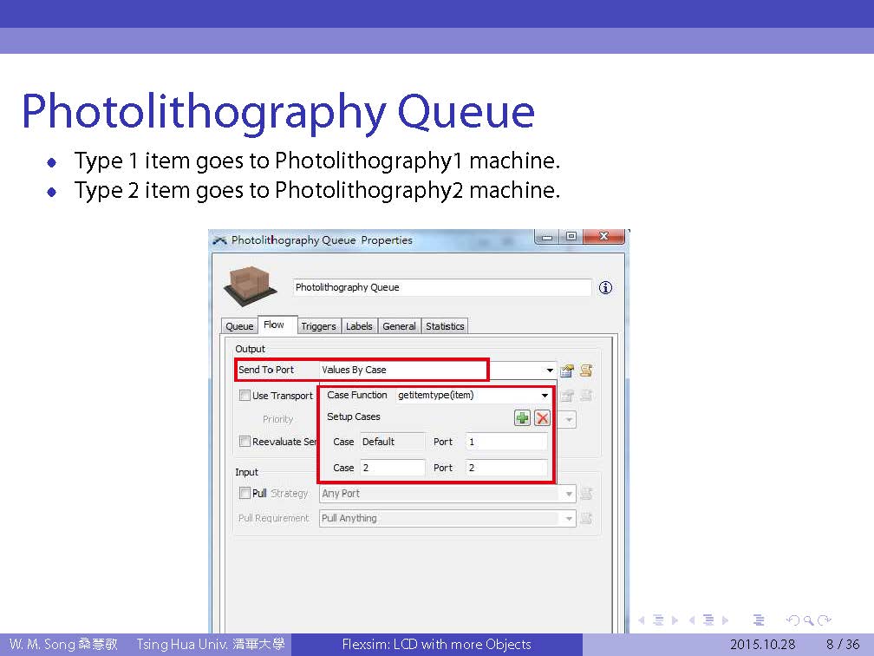The height and width of the screenshot is (656, 874).
Task: Click the Port field for Case 2
Action: tap(506, 468)
